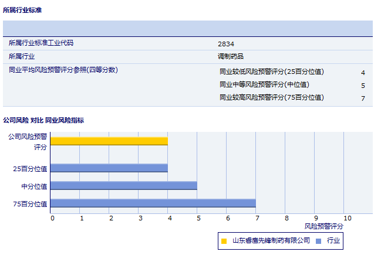Click the blue 25百分位值 bar

tap(109, 168)
